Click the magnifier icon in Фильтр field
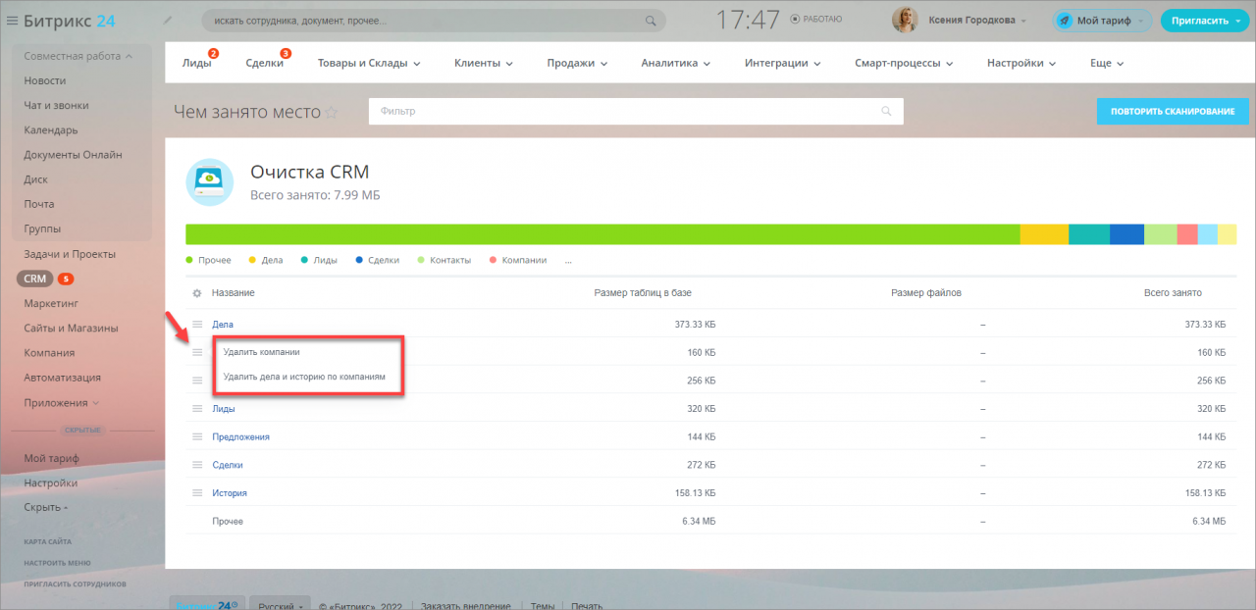 [886, 112]
